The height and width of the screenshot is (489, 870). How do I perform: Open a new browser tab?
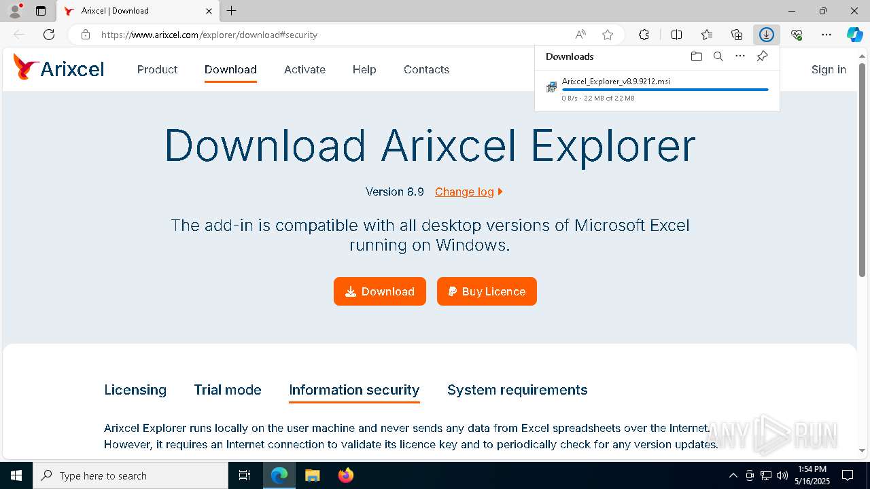coord(232,11)
